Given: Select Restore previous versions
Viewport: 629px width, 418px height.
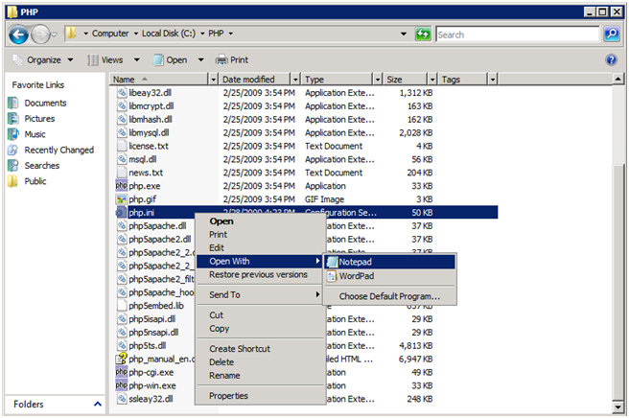Looking at the screenshot, I should coord(258,275).
